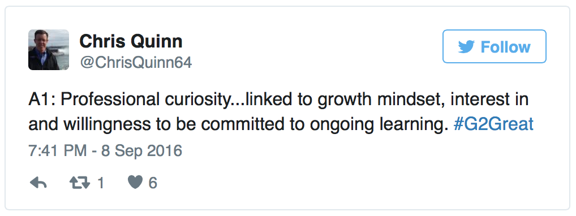Click the reply arrow icon
The width and height of the screenshot is (576, 216).
coord(38,183)
